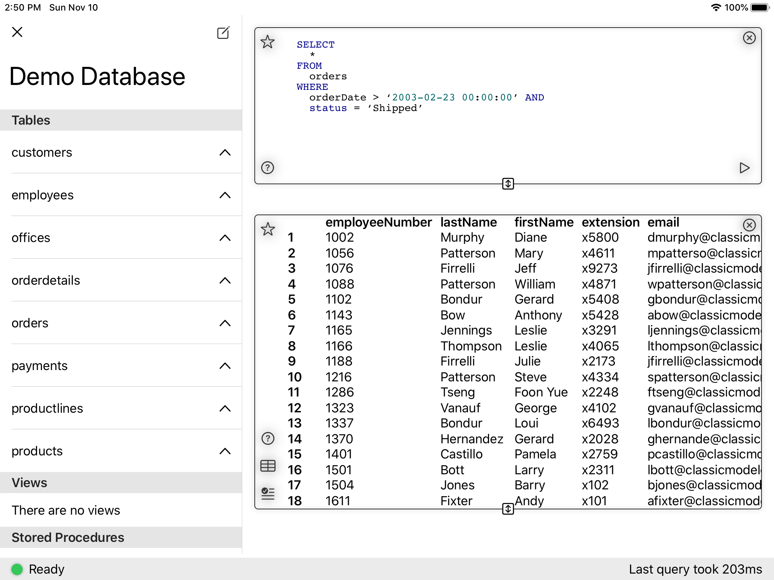
Task: Run the SQL query with play button
Action: (744, 168)
